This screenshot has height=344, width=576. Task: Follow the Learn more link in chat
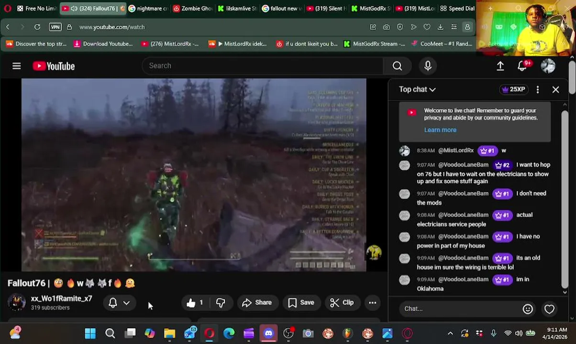click(440, 130)
